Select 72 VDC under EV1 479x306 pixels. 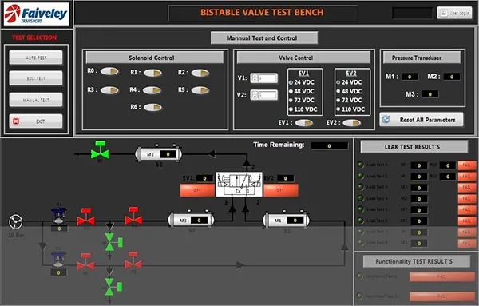click(x=302, y=100)
